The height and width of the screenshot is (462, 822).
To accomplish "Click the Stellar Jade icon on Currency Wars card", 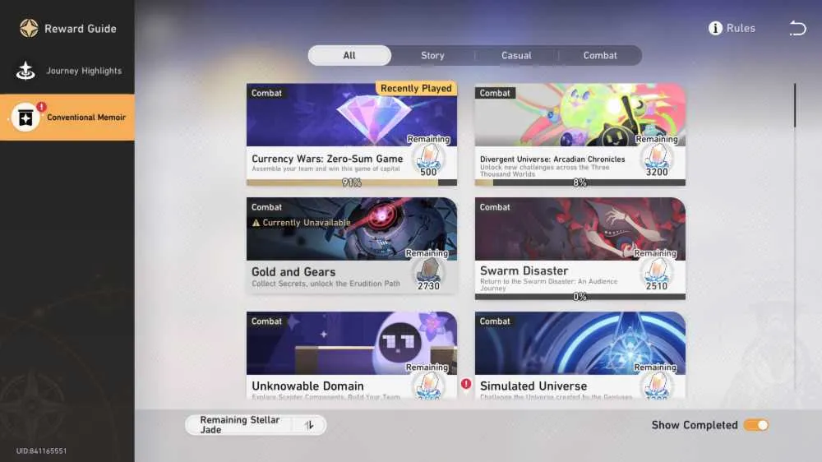I will tap(429, 157).
